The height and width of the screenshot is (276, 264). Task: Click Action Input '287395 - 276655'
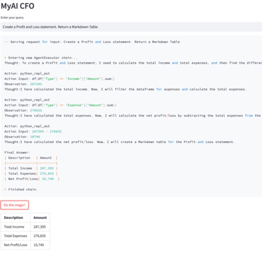[33, 131]
